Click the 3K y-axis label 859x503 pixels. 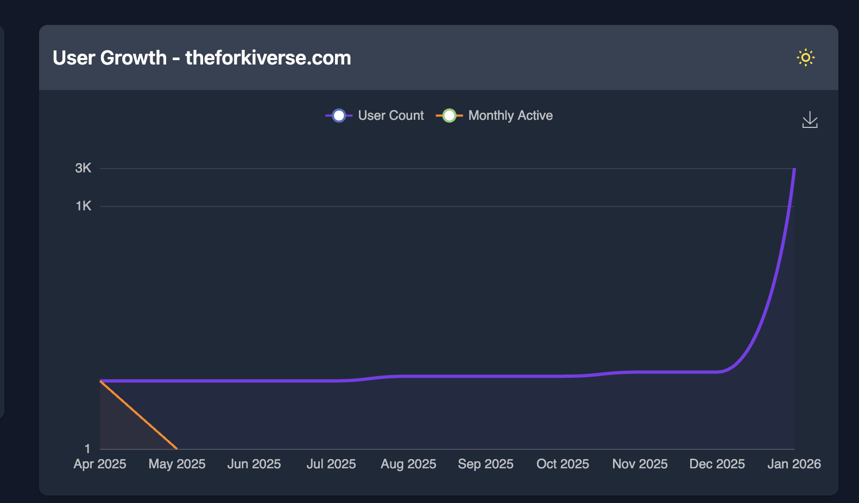click(x=83, y=168)
